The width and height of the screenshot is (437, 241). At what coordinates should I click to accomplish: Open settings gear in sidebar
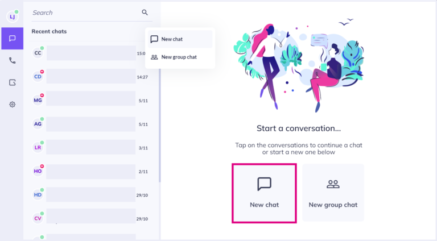click(13, 105)
